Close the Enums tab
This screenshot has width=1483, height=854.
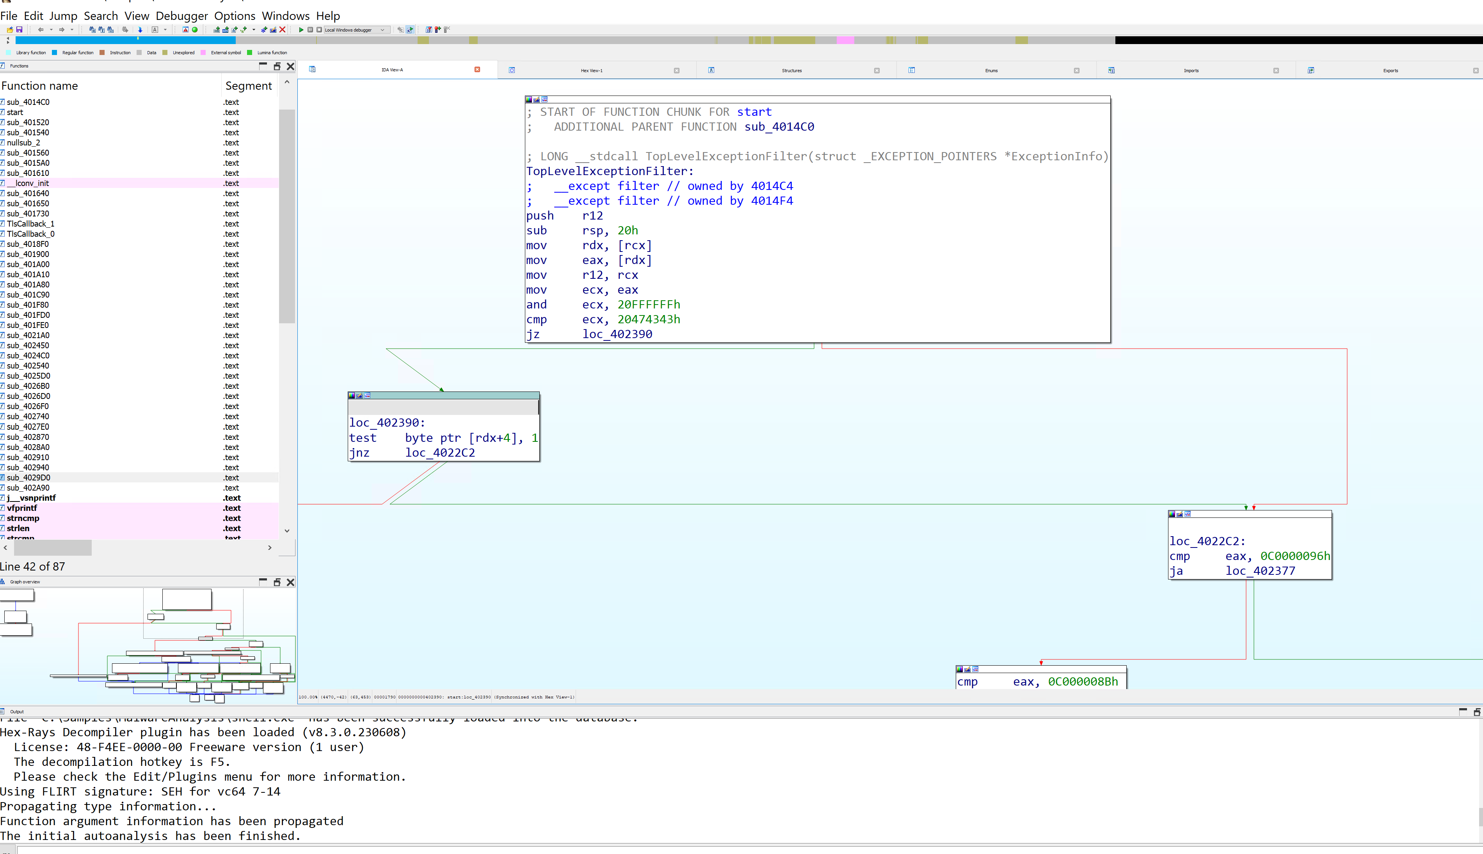pos(1076,70)
